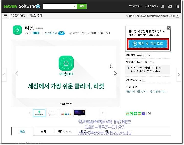
Task: Open the 32비트/64비트 확인 방법 help link
Action: (x=151, y=16)
